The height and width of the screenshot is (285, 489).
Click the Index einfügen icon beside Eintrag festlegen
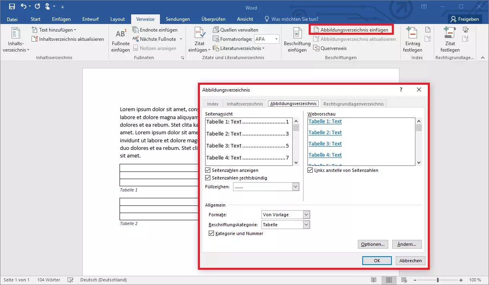pos(428,30)
